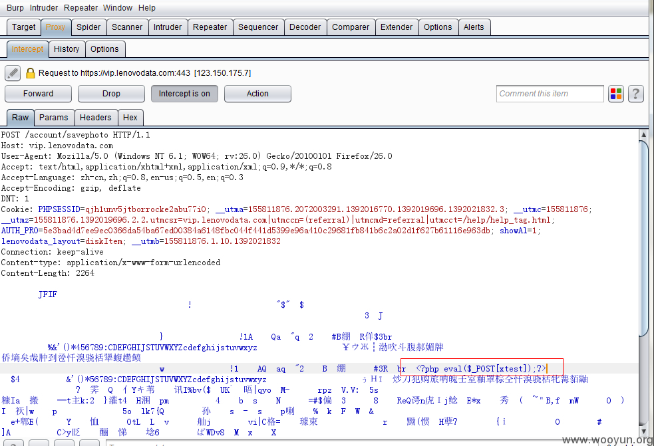
Task: Click the Connection: keep-alive line
Action: tap(52, 252)
